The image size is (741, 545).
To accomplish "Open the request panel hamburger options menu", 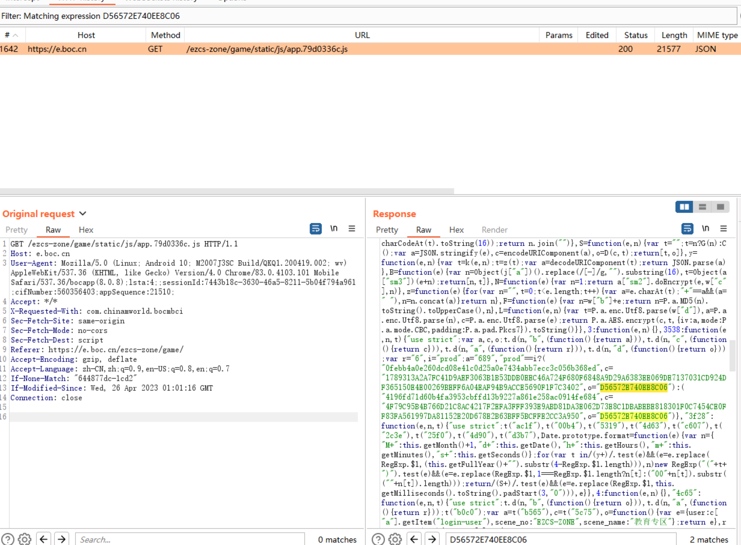I will [352, 229].
